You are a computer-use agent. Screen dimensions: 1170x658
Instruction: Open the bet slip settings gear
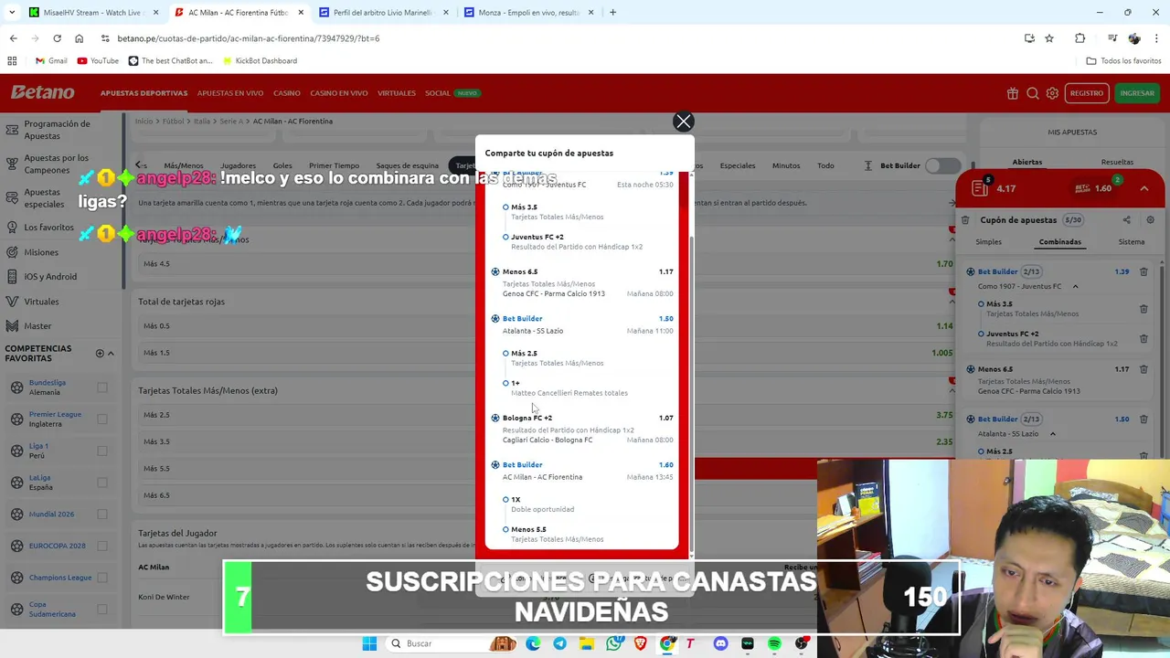[x=1150, y=220]
